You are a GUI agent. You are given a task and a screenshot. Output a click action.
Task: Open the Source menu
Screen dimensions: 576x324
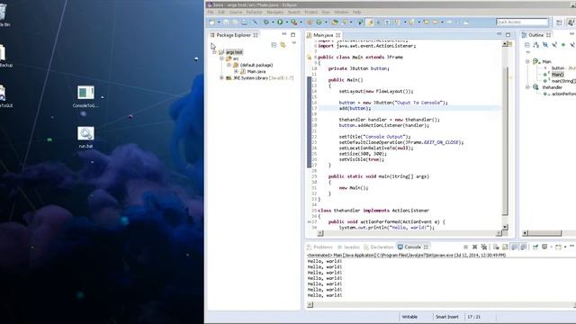pos(236,12)
